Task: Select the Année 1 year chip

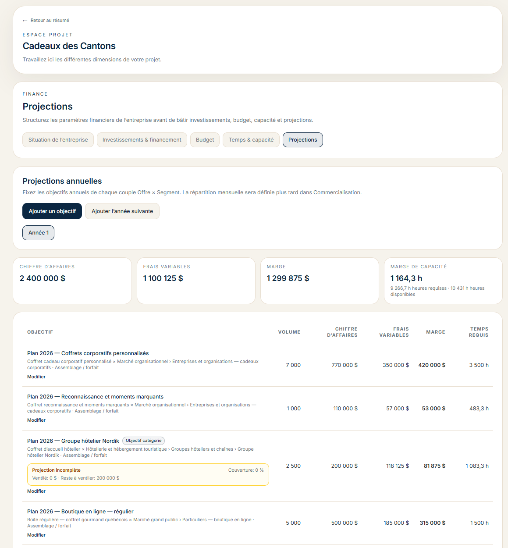Action: (39, 233)
